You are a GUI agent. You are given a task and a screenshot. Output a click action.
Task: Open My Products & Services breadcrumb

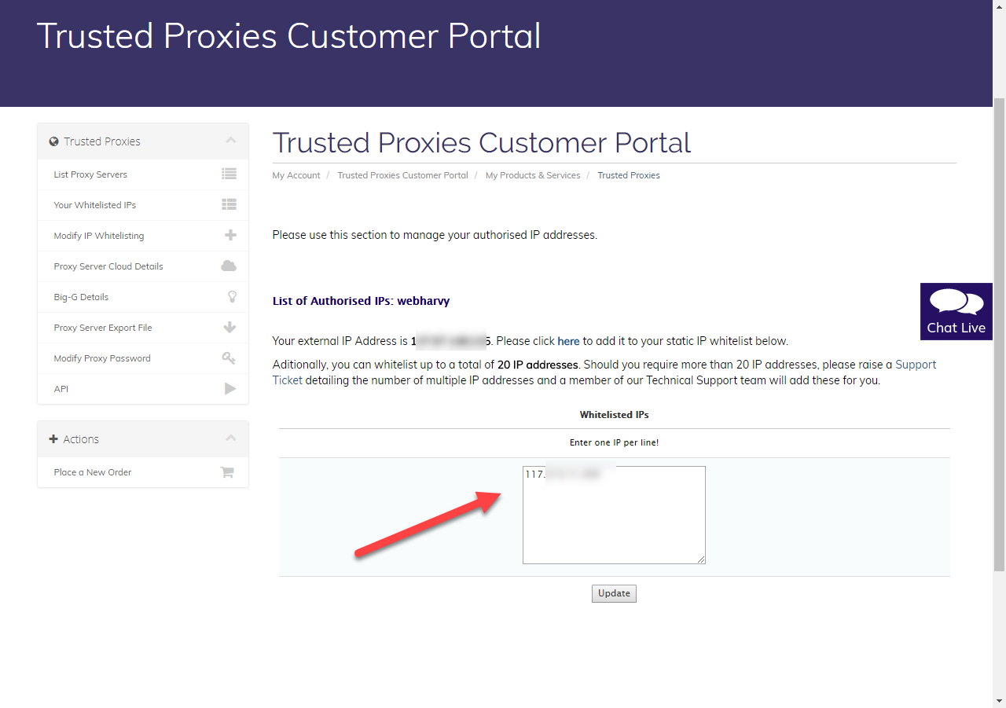coord(532,175)
